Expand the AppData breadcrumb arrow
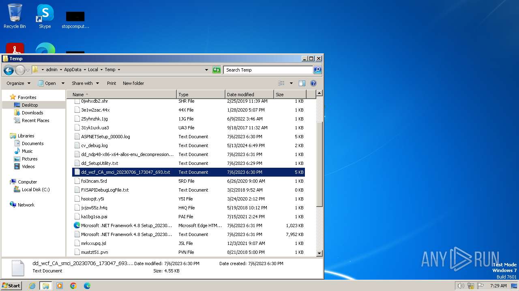 (85, 70)
